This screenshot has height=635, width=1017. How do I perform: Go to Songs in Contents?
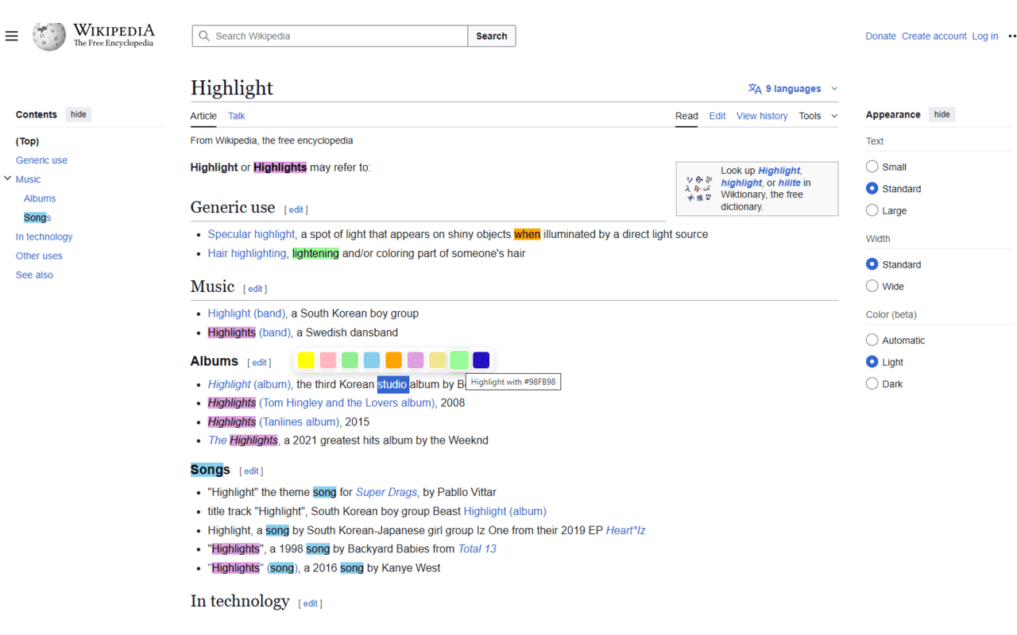(x=37, y=217)
